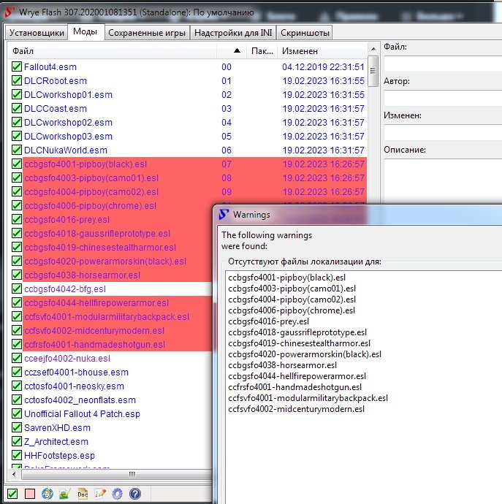This screenshot has width=502, height=504.
Task: Click the green checkmark icon in bottom toolbar
Action: click(x=12, y=494)
